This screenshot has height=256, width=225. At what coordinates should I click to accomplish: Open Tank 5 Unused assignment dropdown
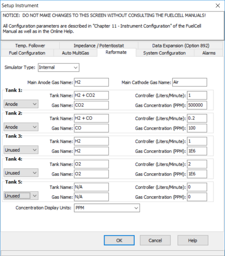click(21, 196)
